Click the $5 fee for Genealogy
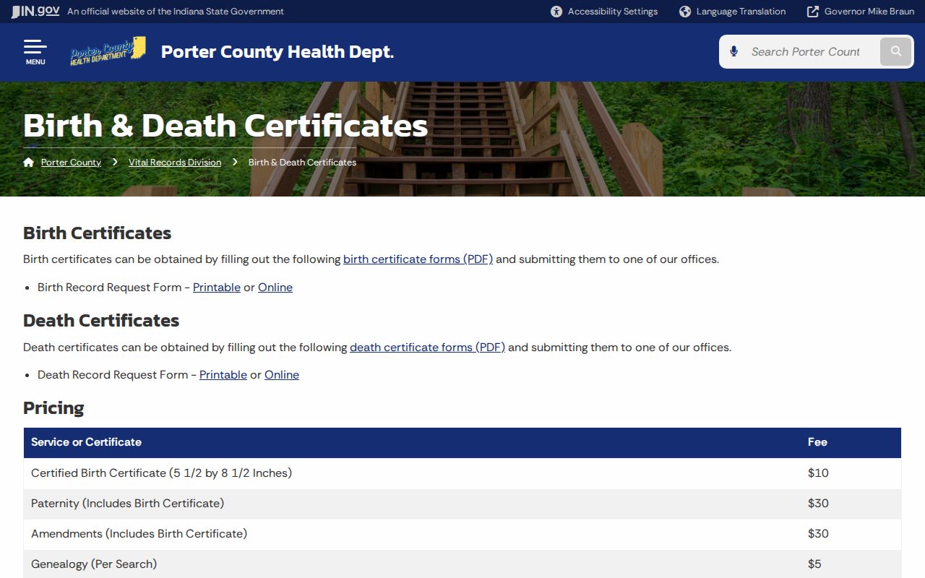 [814, 564]
